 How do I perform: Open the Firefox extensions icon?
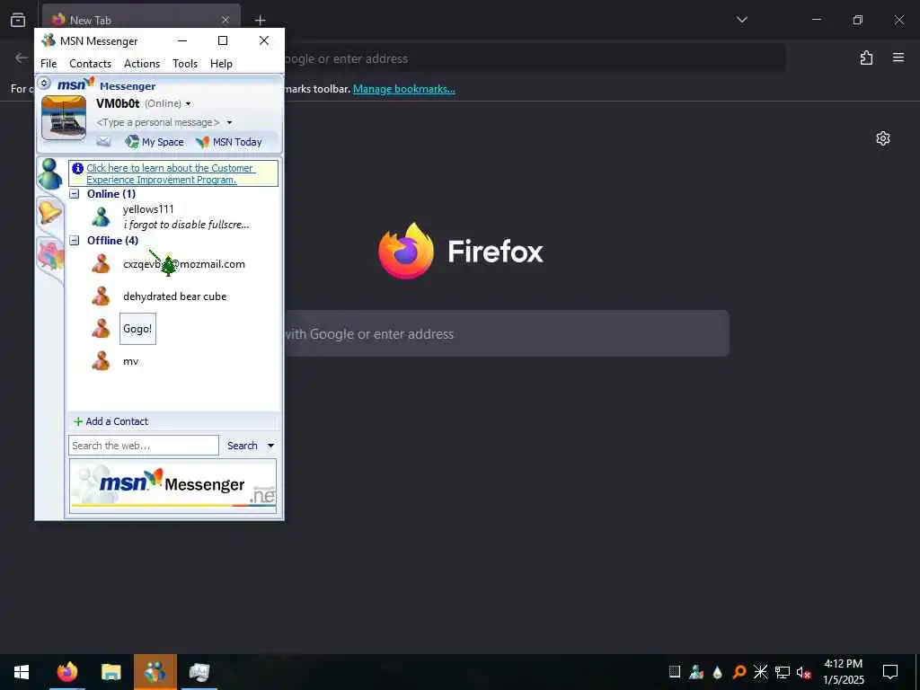(867, 57)
